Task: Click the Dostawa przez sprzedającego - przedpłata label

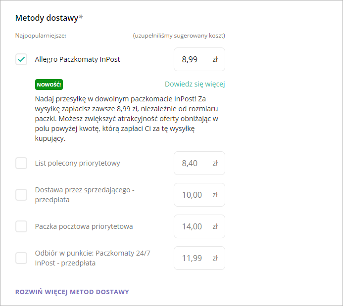Action: click(x=85, y=195)
